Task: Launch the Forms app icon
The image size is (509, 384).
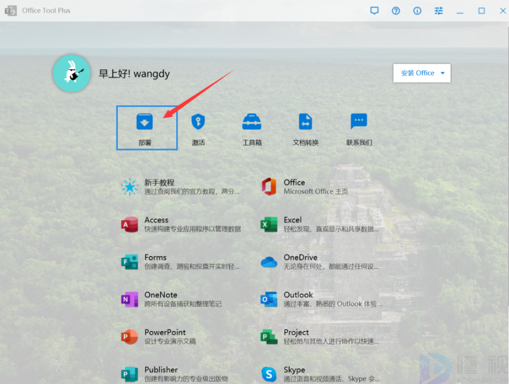Action: click(x=130, y=262)
